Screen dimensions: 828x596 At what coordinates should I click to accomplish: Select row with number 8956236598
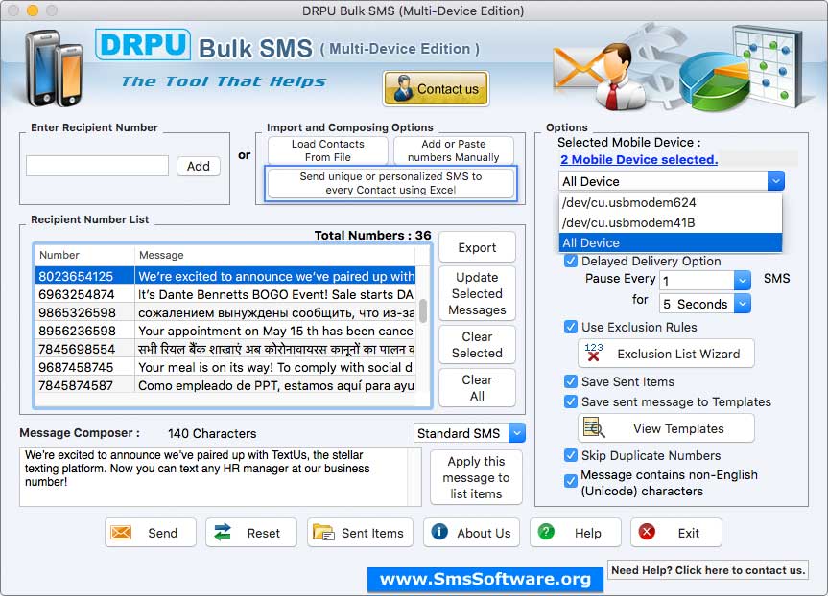pos(226,331)
